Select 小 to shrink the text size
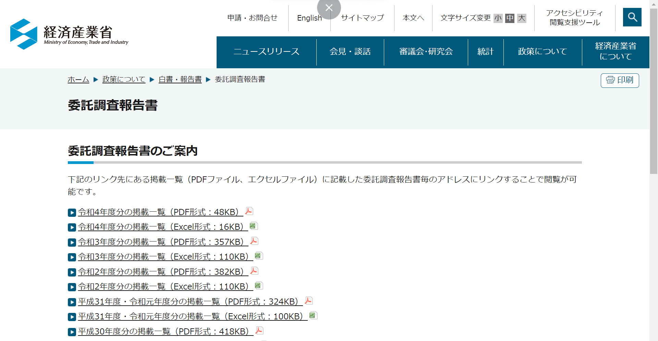 pyautogui.click(x=498, y=19)
